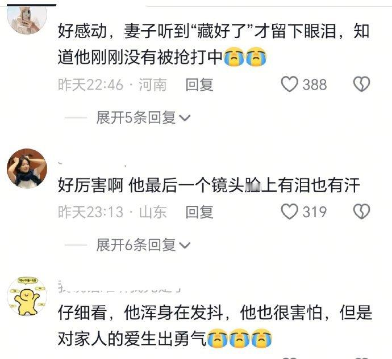Tap the 319 like count
The image size is (392, 359).
pyautogui.click(x=315, y=212)
